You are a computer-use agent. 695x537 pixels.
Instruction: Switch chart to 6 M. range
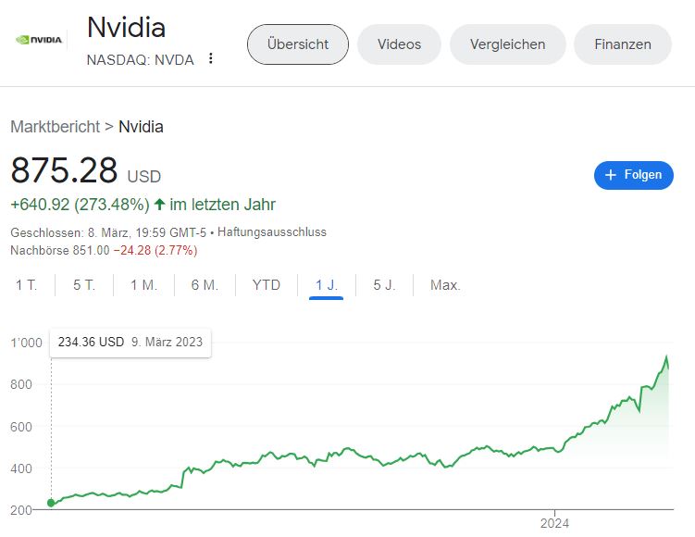coord(205,284)
